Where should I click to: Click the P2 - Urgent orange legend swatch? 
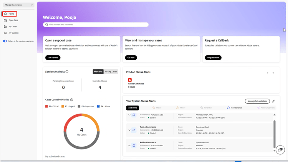pyautogui.click(x=63, y=106)
